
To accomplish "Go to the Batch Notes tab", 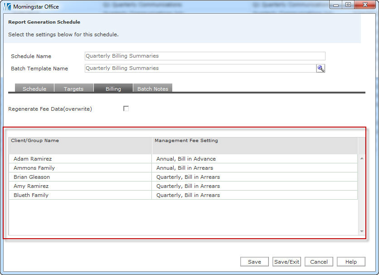I will coord(153,88).
